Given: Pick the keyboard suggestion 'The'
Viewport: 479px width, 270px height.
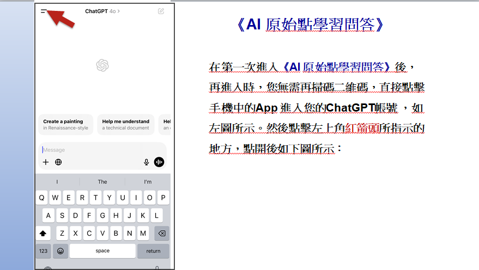Looking at the screenshot, I should click(102, 182).
